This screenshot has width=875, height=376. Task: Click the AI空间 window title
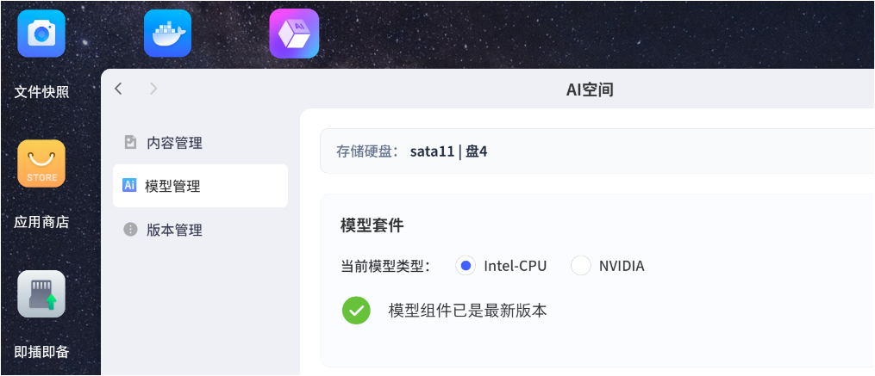[x=590, y=89]
